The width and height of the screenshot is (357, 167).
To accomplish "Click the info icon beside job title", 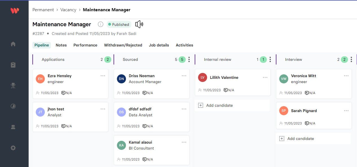I will [x=101, y=24].
